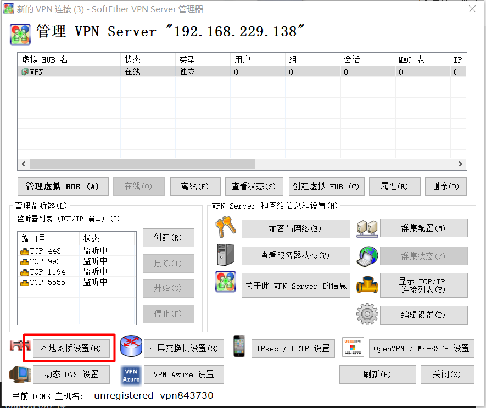Show 显示 TCP/IP 连接列表(Y)

click(424, 285)
